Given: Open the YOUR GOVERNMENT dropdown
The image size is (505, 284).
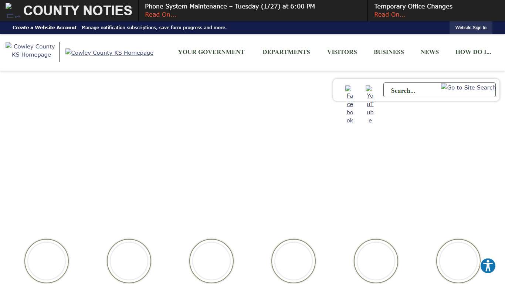Looking at the screenshot, I should pos(211,52).
